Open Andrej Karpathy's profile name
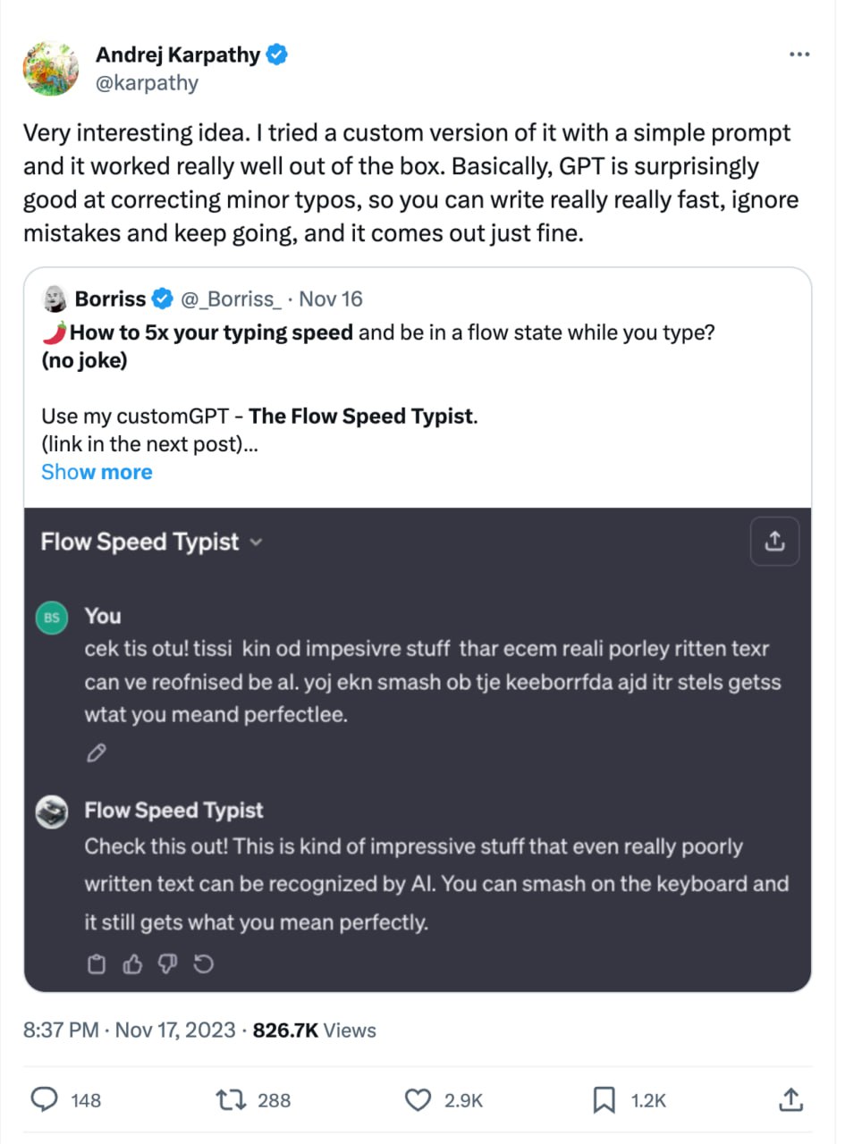The image size is (862, 1144). click(178, 55)
